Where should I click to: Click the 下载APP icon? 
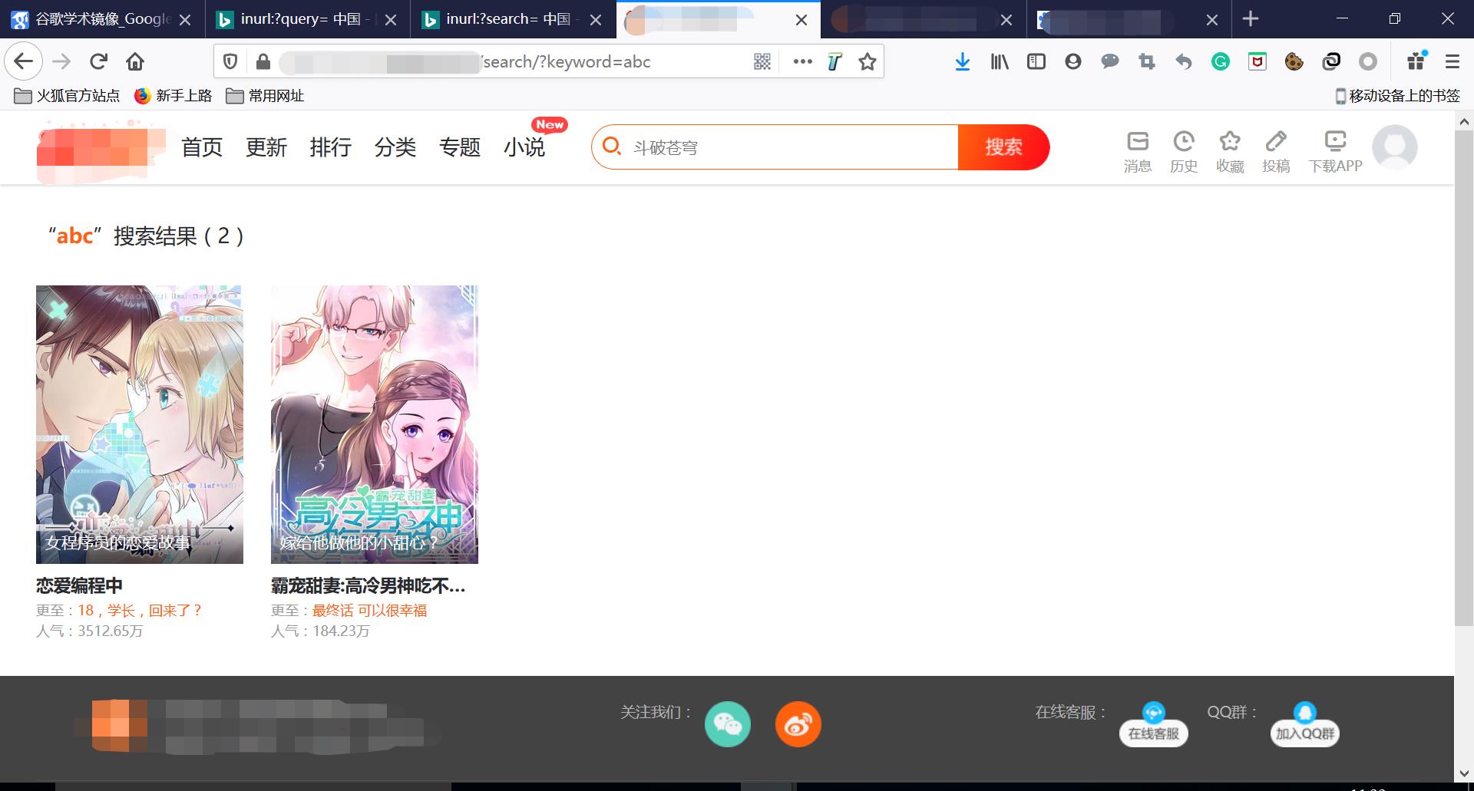(1335, 143)
